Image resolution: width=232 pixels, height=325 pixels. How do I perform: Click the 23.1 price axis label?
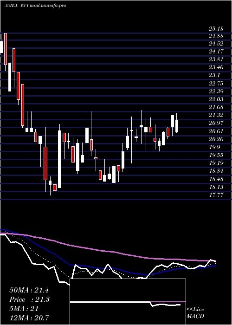pyautogui.click(x=214, y=75)
